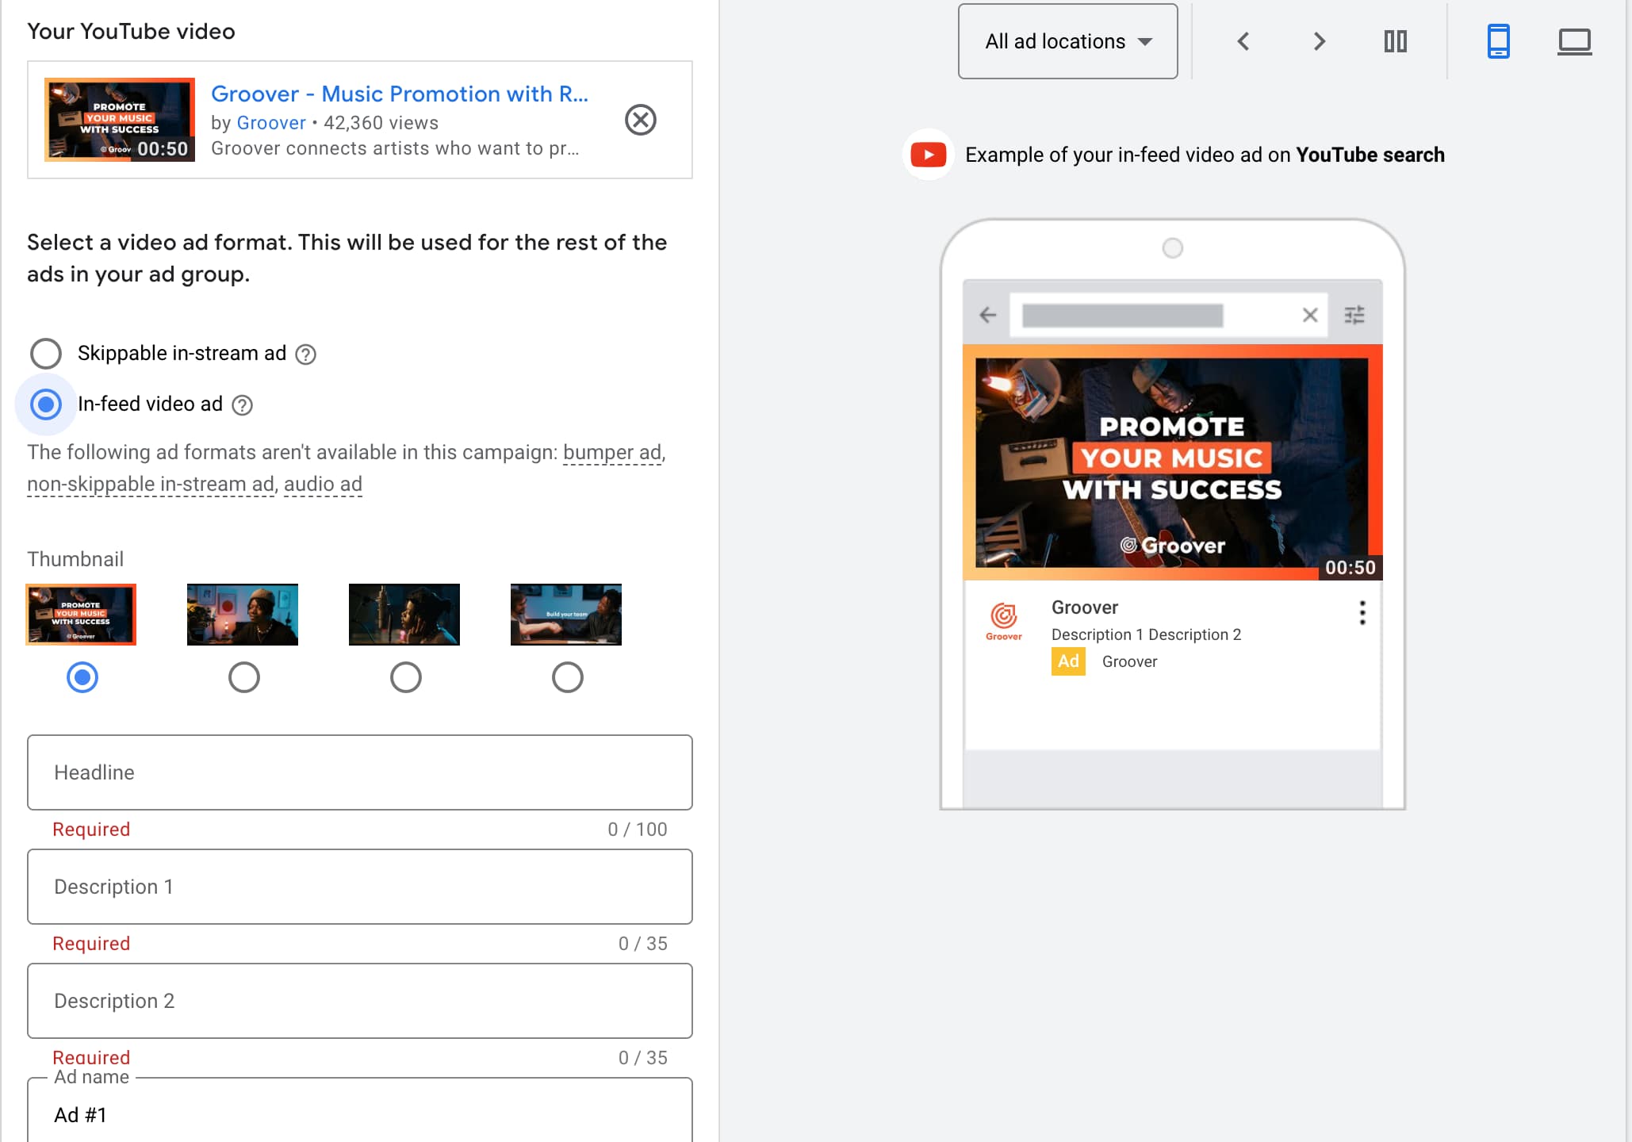Open the Groover Music Promotion video title link

click(x=399, y=94)
